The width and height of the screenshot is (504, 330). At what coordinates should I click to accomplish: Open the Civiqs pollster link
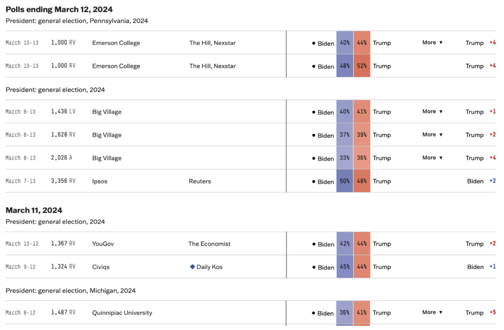coord(101,267)
